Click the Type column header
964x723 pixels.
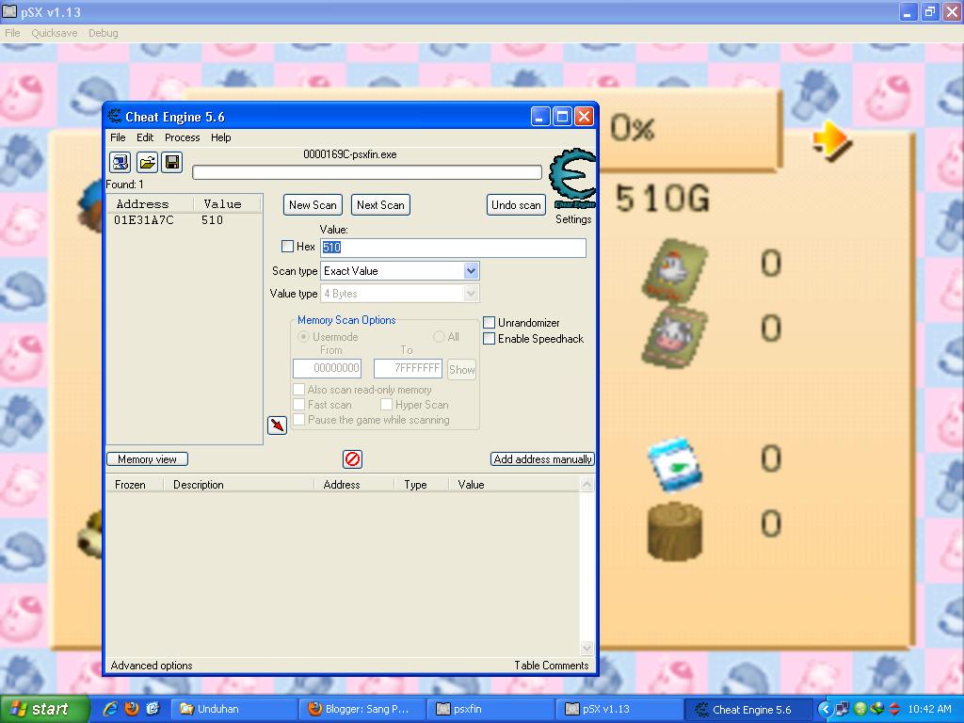[421, 485]
